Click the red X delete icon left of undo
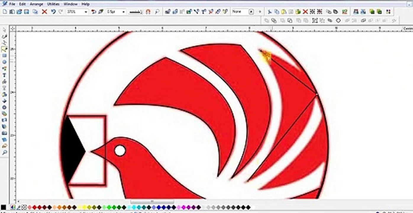 pos(44,12)
